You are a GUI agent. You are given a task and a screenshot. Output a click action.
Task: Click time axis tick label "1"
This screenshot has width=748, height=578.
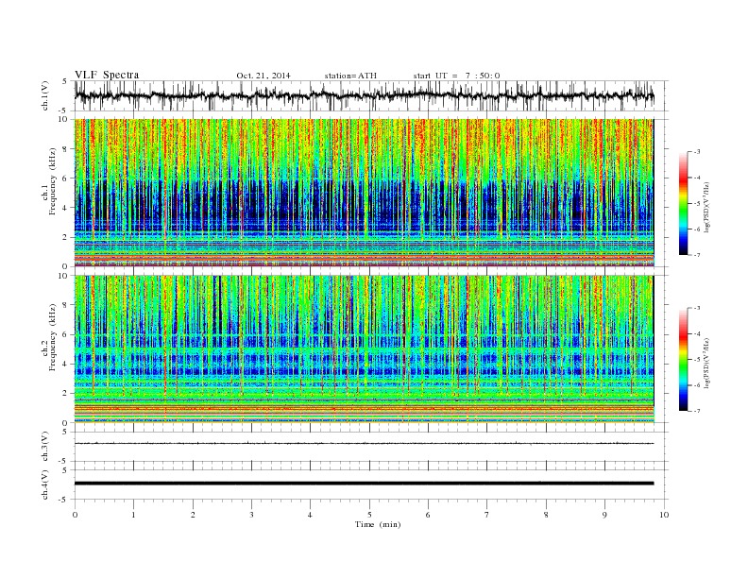(x=133, y=515)
